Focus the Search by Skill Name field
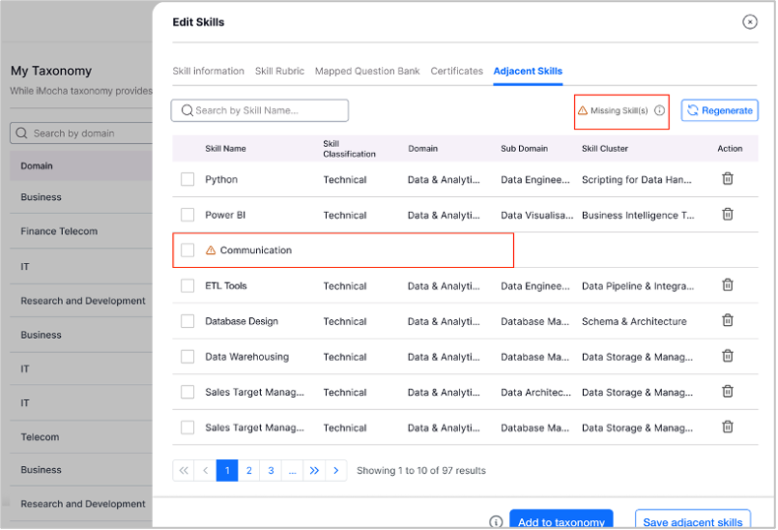The width and height of the screenshot is (778, 530). click(x=260, y=110)
